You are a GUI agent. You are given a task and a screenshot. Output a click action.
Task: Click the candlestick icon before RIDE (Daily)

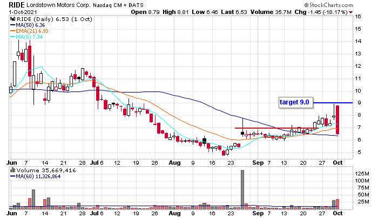12,19
